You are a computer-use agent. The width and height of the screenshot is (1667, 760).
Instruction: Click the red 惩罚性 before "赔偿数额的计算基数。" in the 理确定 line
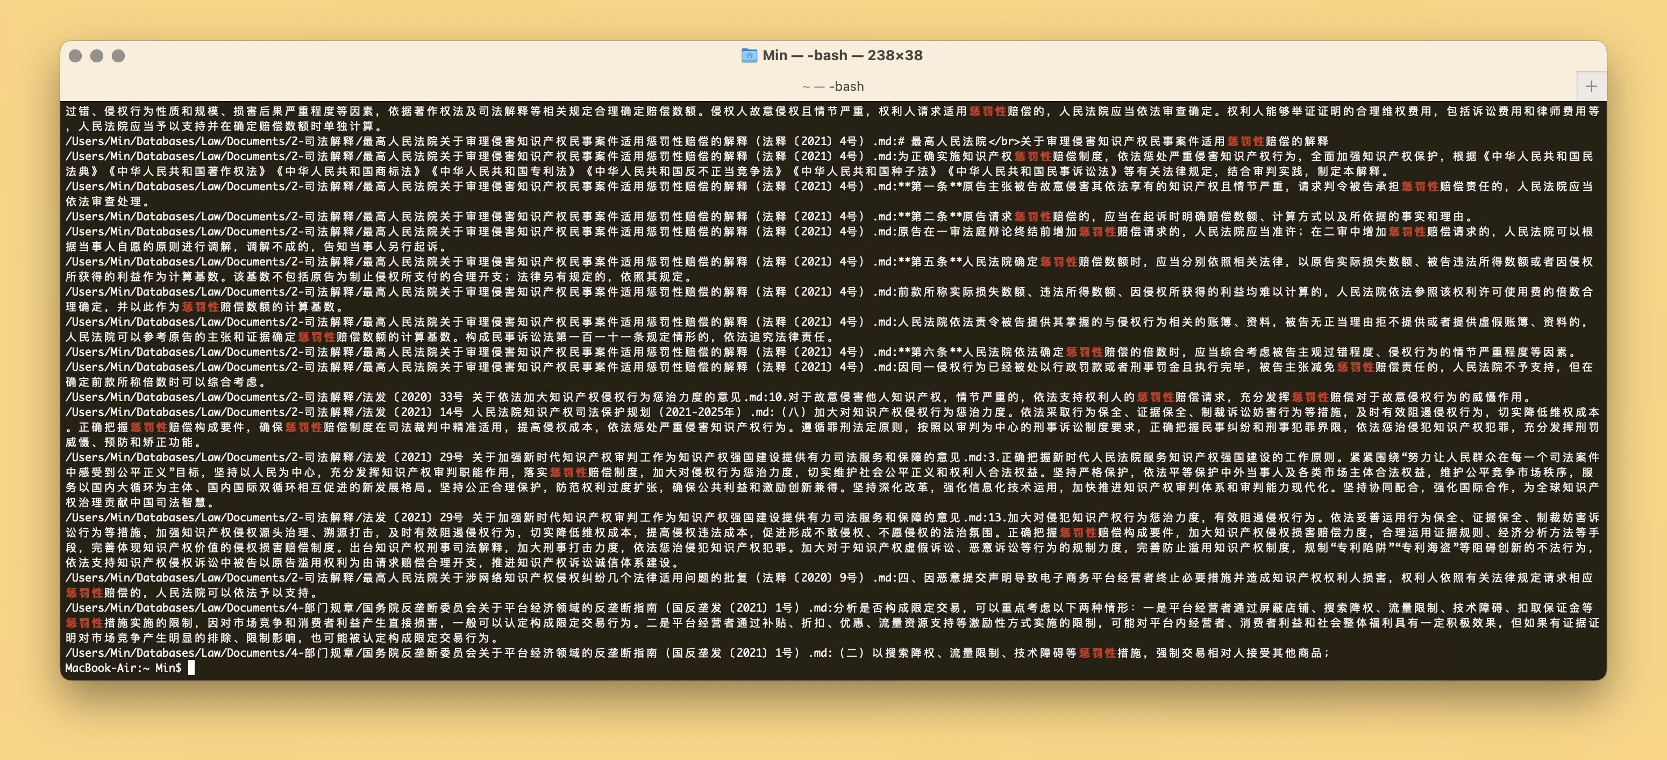(x=201, y=306)
